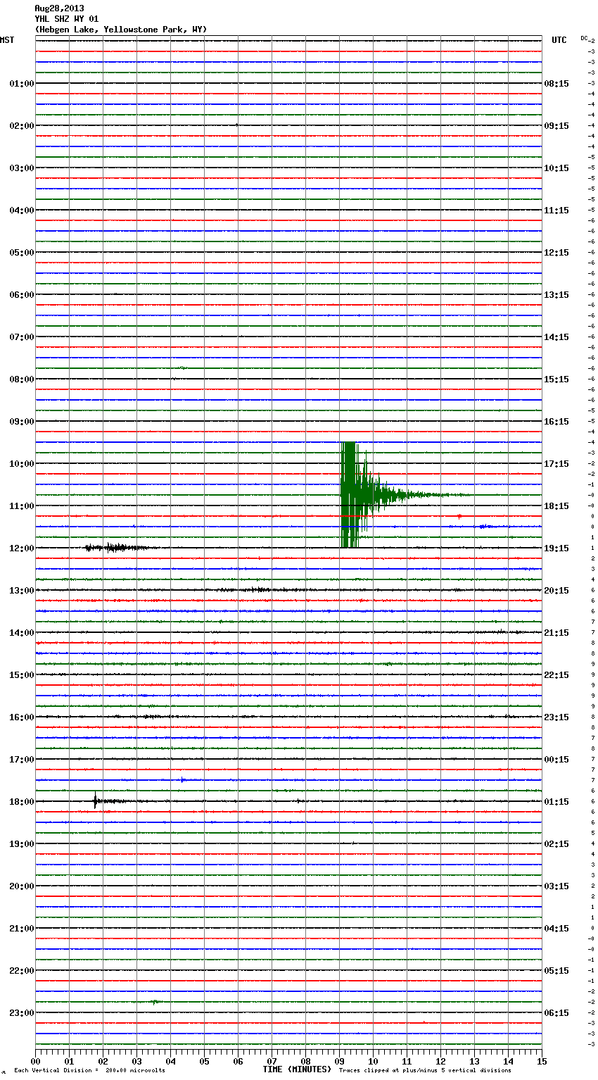Select the 03:00 MST row label

pos(21,168)
